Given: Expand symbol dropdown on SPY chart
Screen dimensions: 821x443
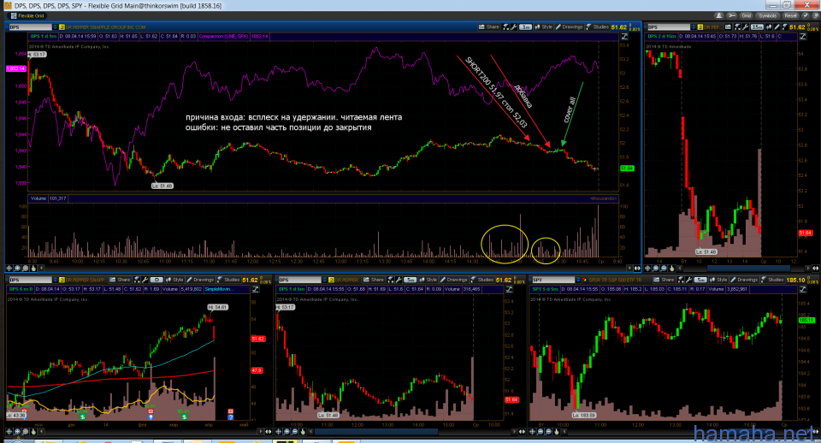Looking at the screenshot, I should coord(578,280).
